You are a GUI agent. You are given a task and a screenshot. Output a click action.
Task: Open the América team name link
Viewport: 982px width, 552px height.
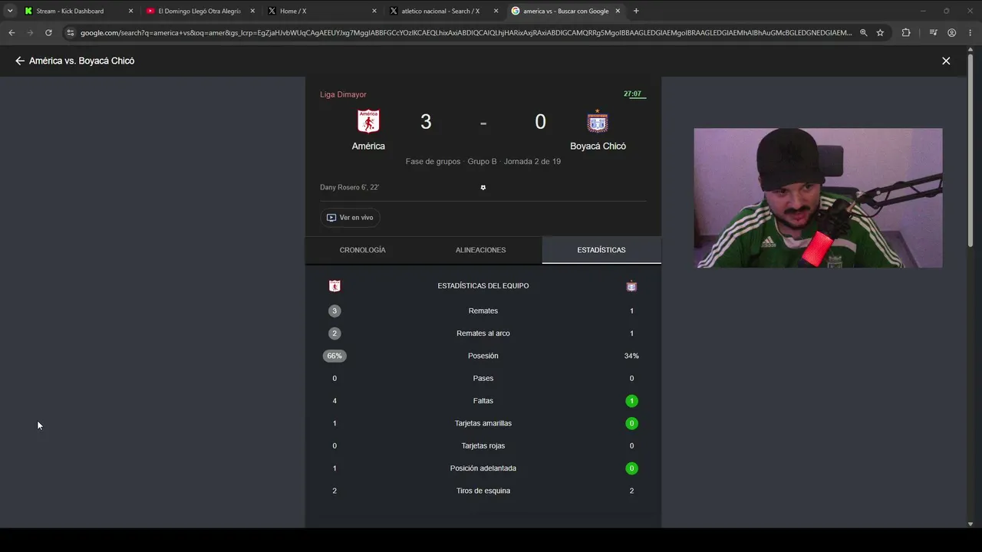[x=368, y=146]
